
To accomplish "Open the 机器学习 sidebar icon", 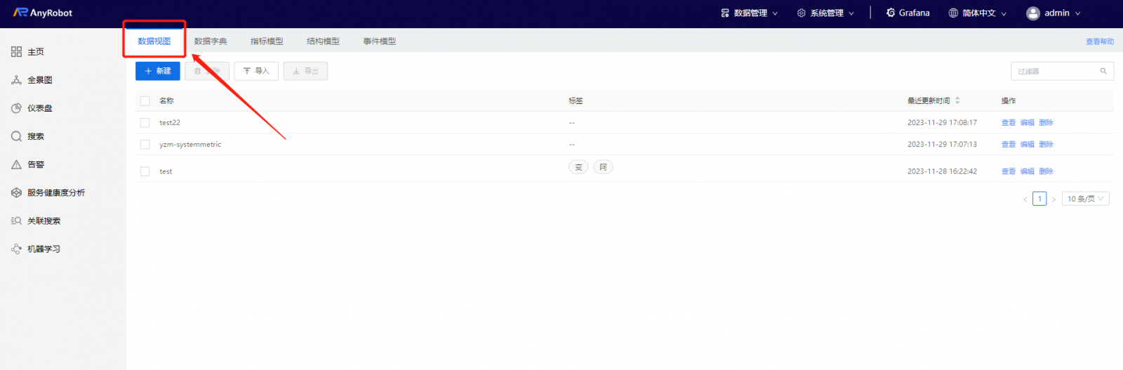I will pos(16,249).
